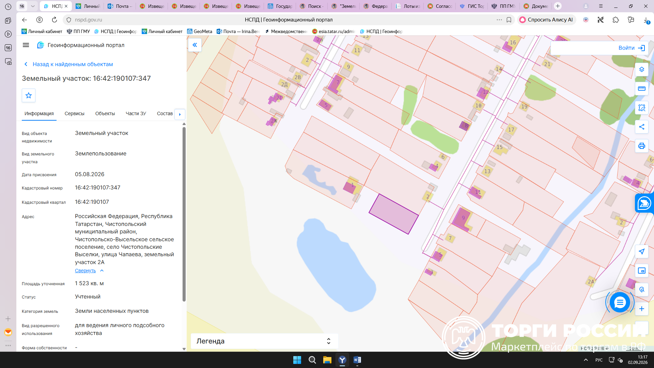The width and height of the screenshot is (654, 368).
Task: Switch to the Сервисы tab
Action: [74, 113]
